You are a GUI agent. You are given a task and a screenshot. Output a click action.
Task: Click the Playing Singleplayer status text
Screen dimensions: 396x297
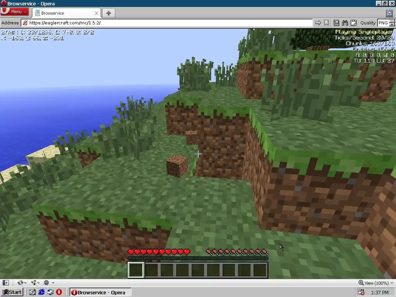[364, 32]
